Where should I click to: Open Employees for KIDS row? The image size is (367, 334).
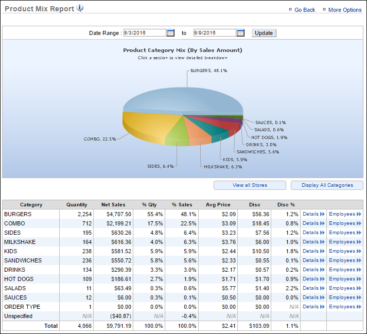pyautogui.click(x=345, y=251)
